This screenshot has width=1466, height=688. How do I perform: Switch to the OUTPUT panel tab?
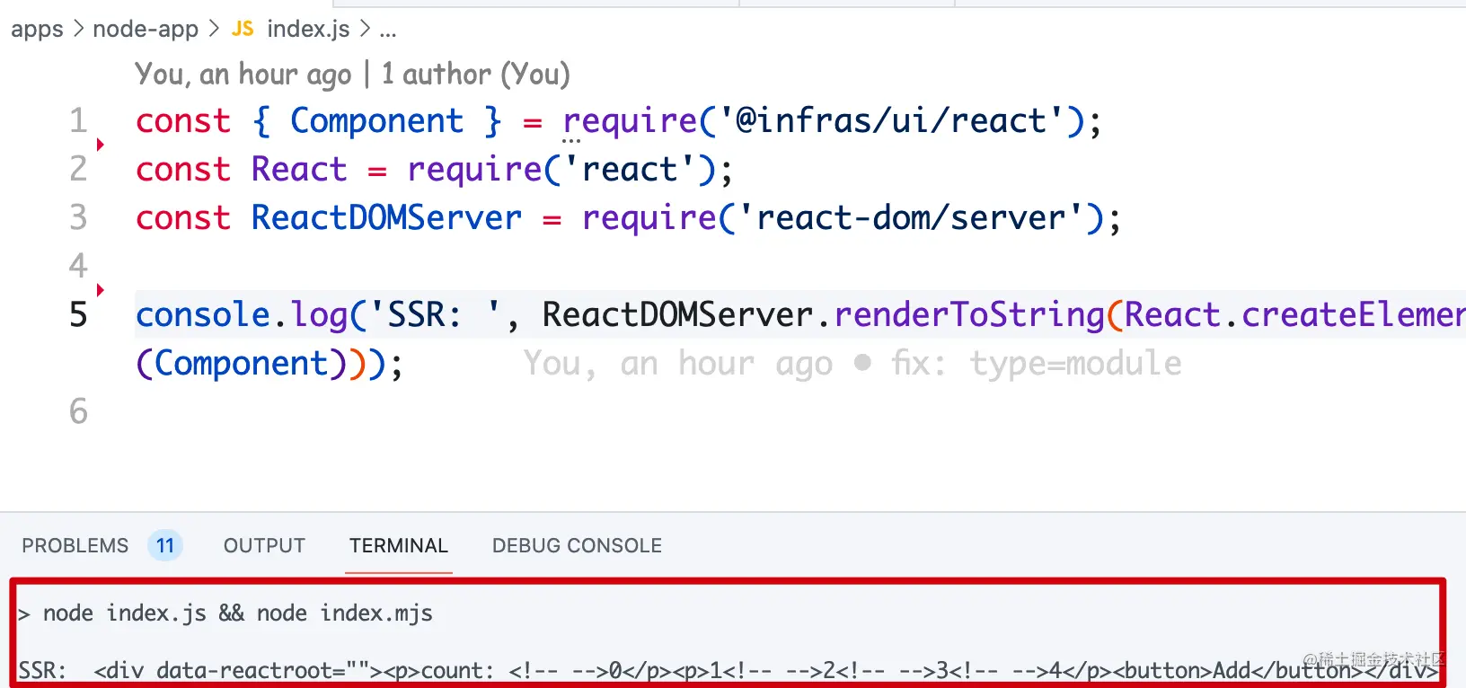click(264, 545)
